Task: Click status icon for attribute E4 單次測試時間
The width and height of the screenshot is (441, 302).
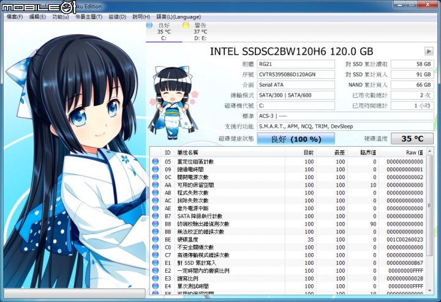Action: pyautogui.click(x=155, y=286)
